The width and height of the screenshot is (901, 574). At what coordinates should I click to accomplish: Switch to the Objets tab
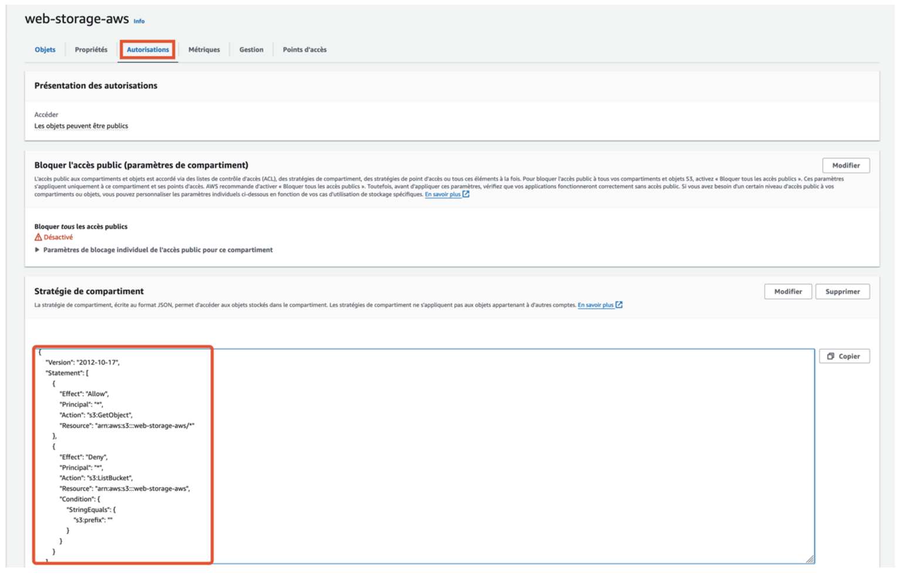tap(45, 49)
